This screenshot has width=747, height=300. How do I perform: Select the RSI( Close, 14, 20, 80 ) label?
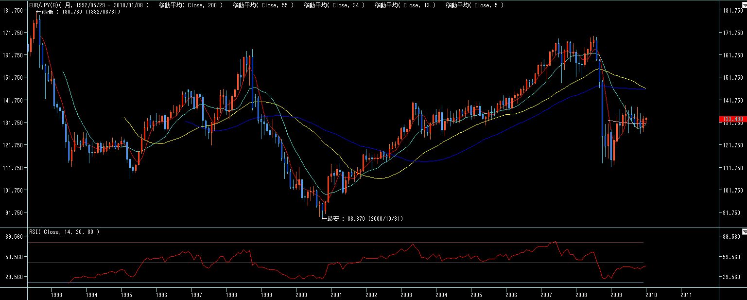click(x=64, y=232)
